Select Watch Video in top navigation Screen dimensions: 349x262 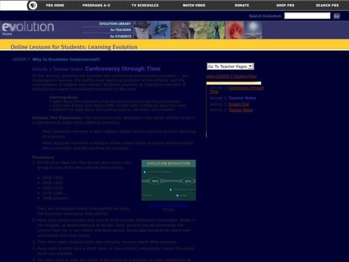pyautogui.click(x=195, y=5)
